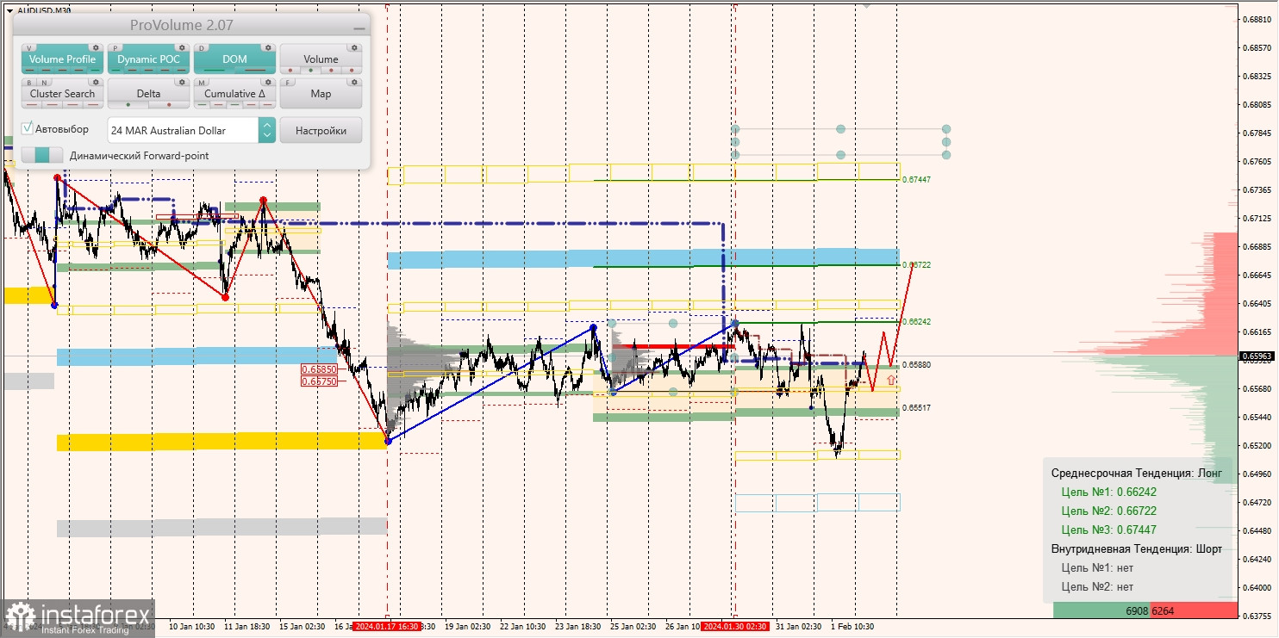Click the contract selector up/down arrows
Image resolution: width=1279 pixels, height=638 pixels.
[267, 131]
